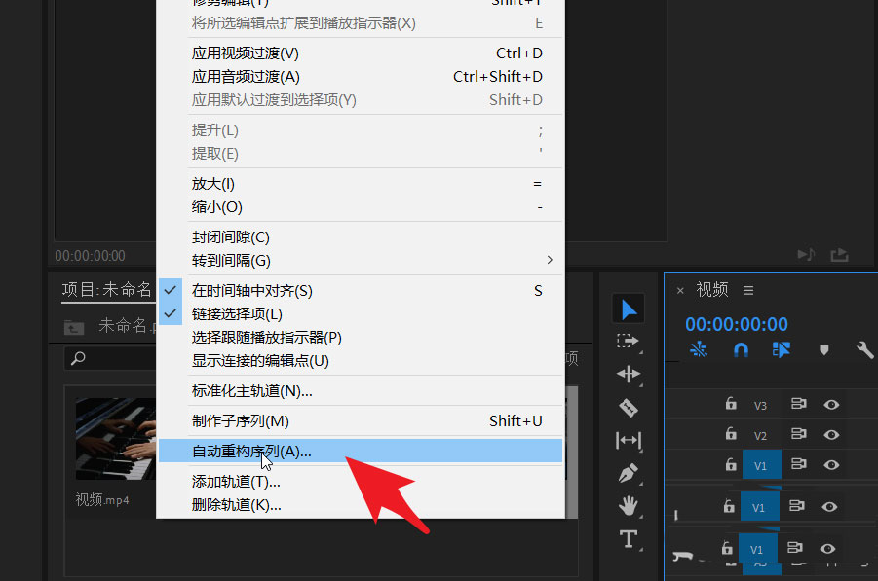Select the Pen tool
The width and height of the screenshot is (878, 581).
[629, 474]
